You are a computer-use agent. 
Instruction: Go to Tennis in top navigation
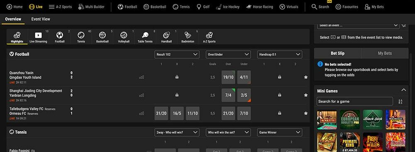point(181,7)
